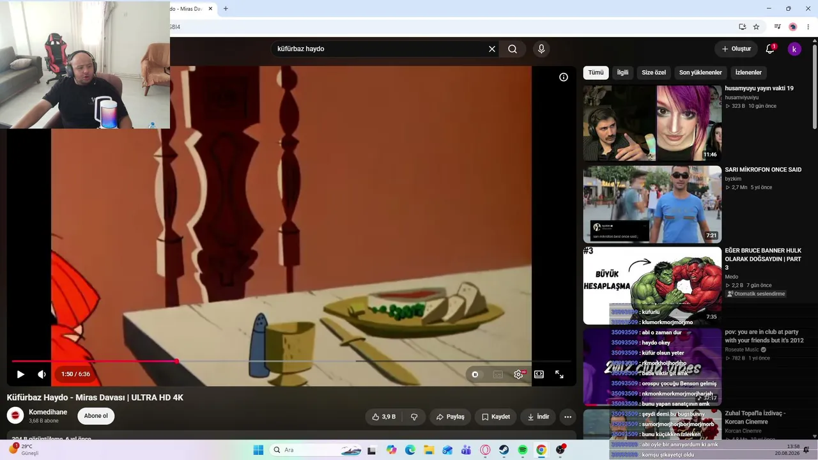This screenshot has width=818, height=460.
Task: Start voice search with the microphone
Action: 541,49
